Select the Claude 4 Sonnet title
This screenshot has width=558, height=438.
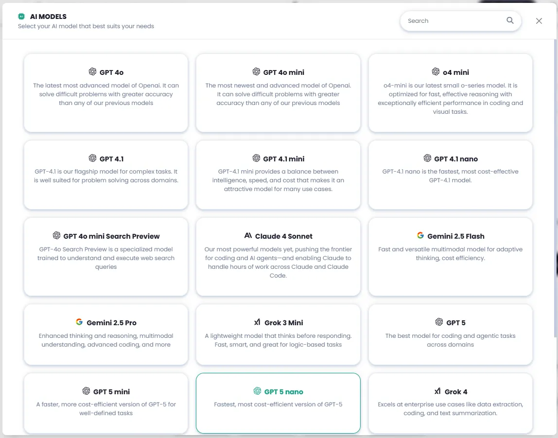coord(284,236)
